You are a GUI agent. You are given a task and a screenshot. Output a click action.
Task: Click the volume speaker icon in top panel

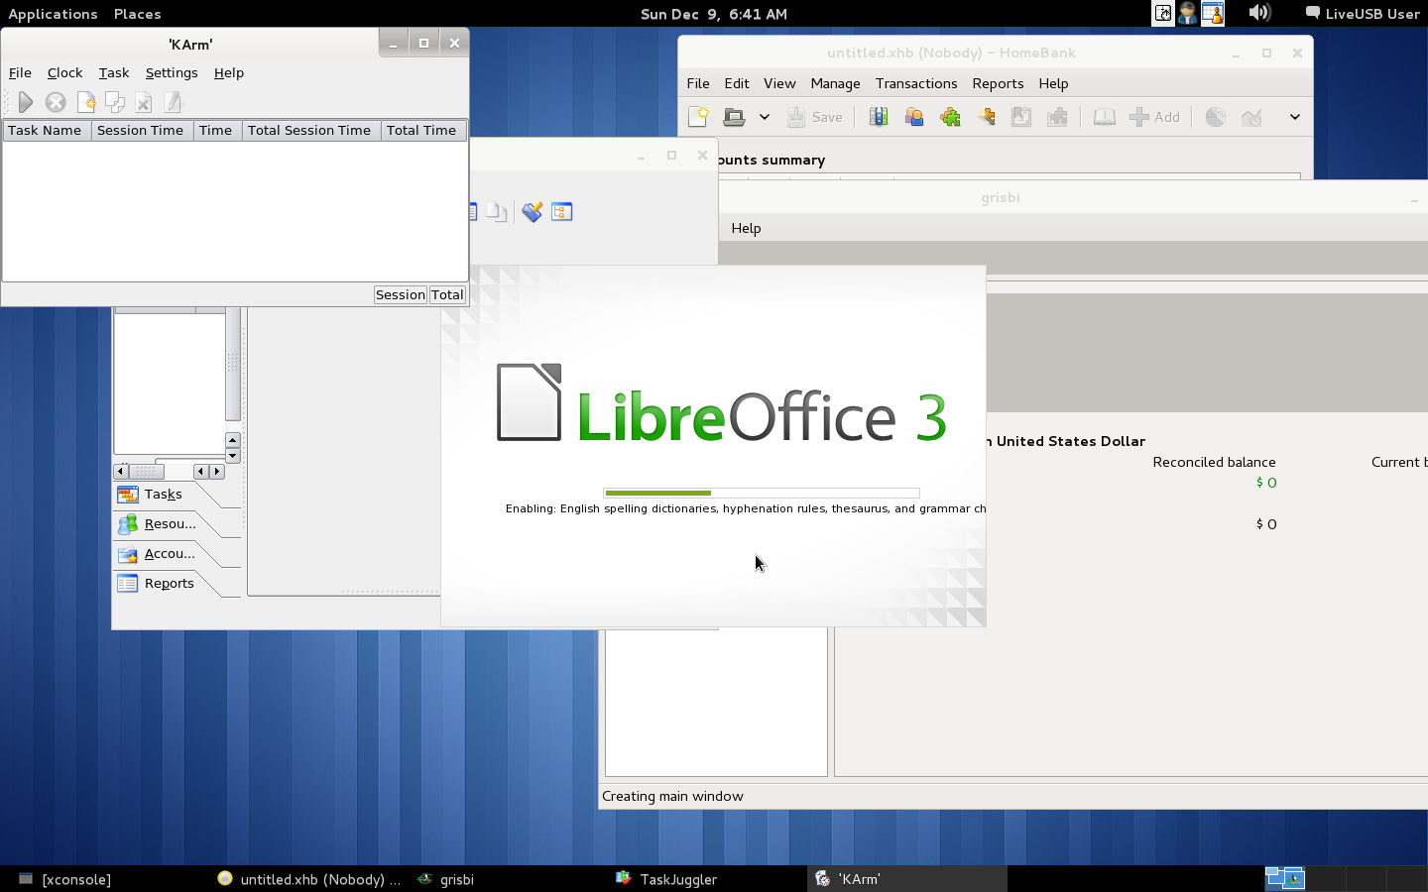tap(1259, 13)
